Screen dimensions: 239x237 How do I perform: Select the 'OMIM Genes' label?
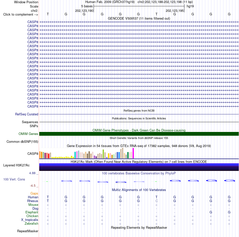click(28, 134)
